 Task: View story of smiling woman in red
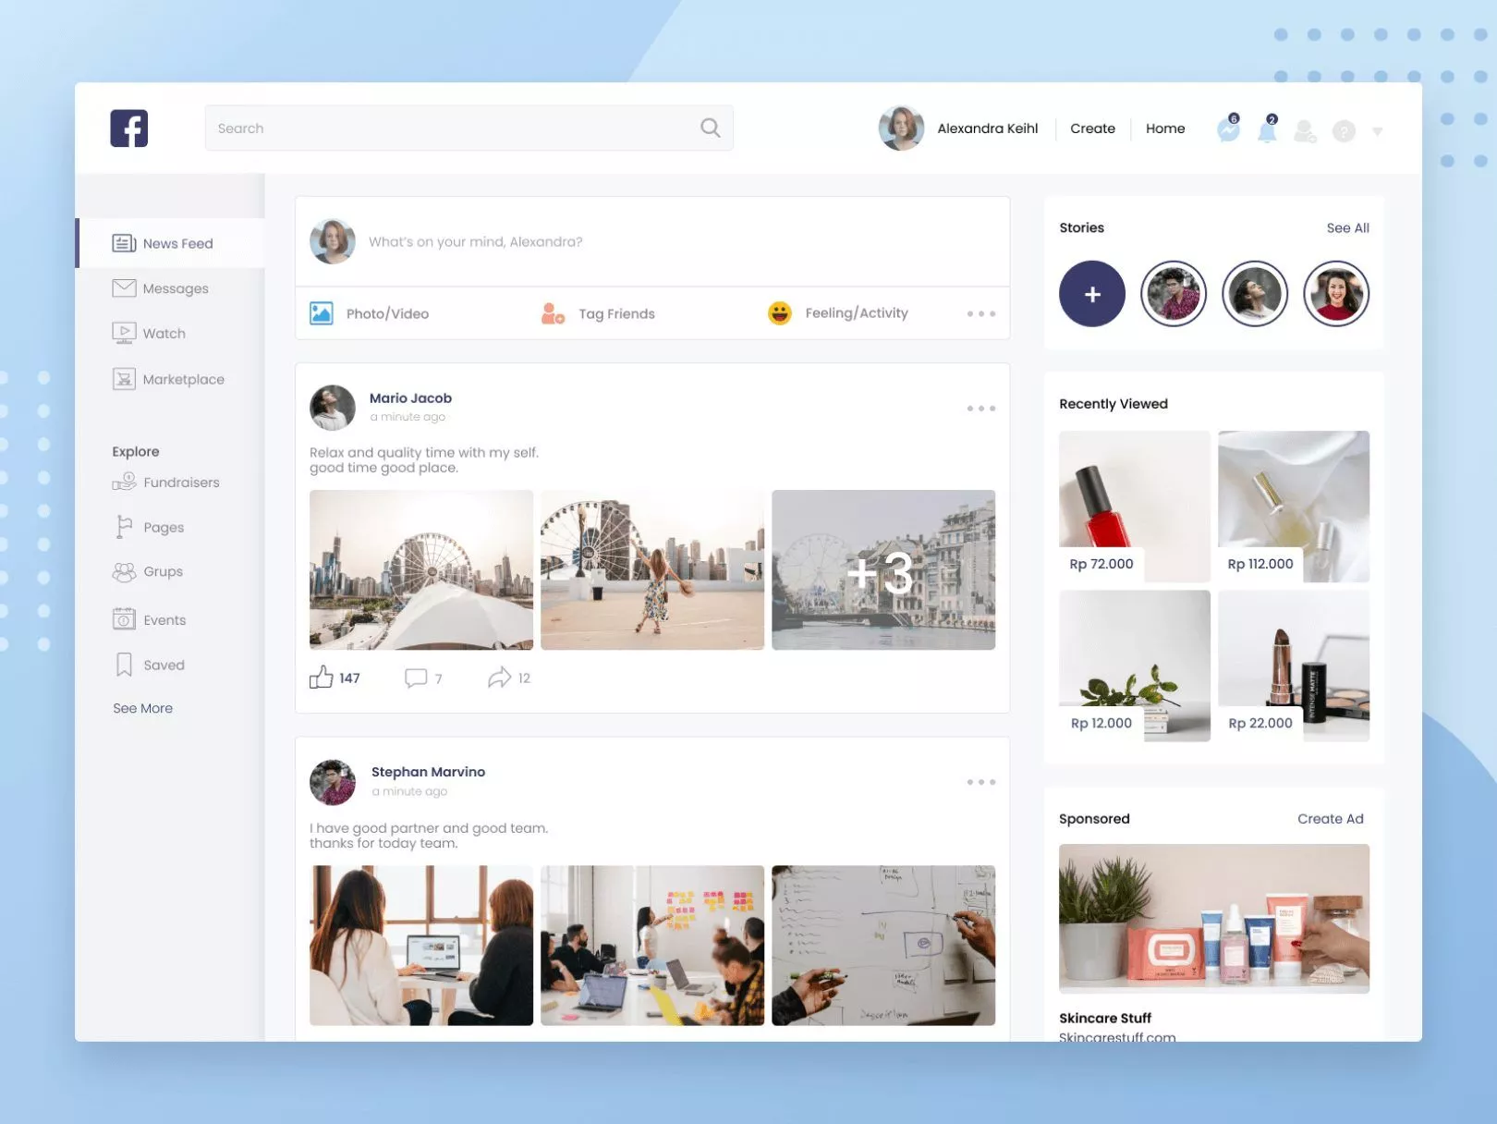(x=1336, y=294)
